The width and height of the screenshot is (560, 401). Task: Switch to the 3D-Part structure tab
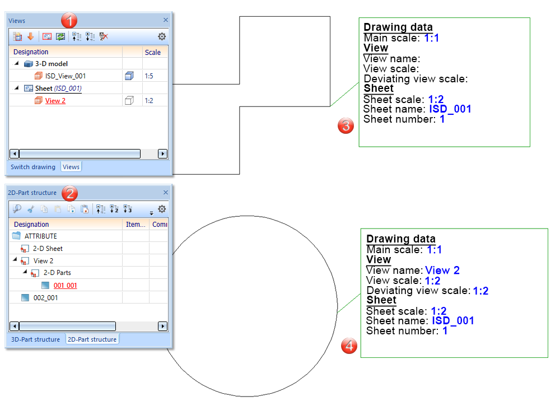tap(35, 339)
